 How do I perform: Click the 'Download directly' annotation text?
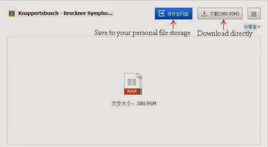point(225,33)
